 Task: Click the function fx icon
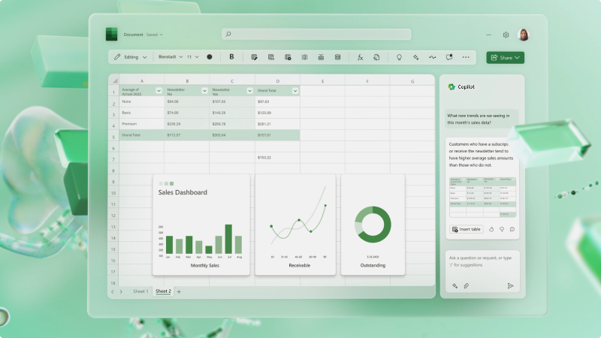pyautogui.click(x=360, y=57)
